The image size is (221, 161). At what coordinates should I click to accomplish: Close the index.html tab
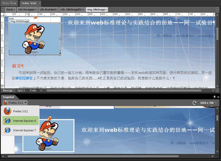pyautogui.click(x=40, y=3)
